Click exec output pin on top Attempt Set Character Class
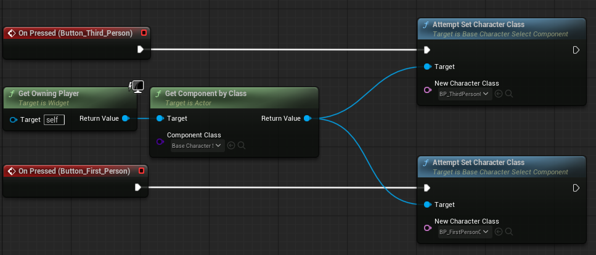The height and width of the screenshot is (255, 596). [576, 50]
